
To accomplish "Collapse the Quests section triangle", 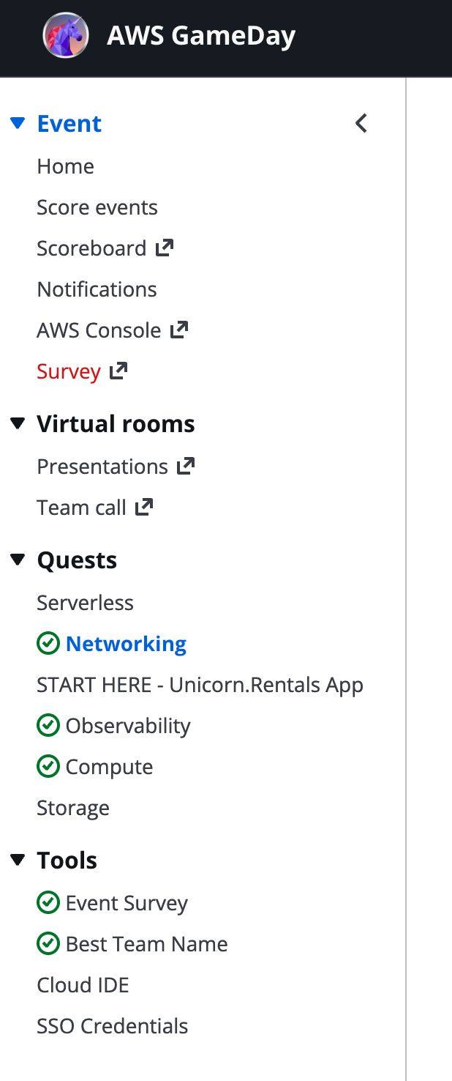I will pyautogui.click(x=18, y=560).
